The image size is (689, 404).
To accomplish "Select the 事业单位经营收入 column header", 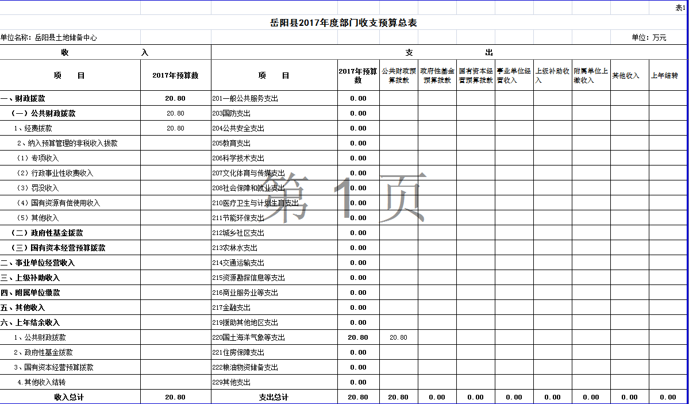I will point(514,75).
